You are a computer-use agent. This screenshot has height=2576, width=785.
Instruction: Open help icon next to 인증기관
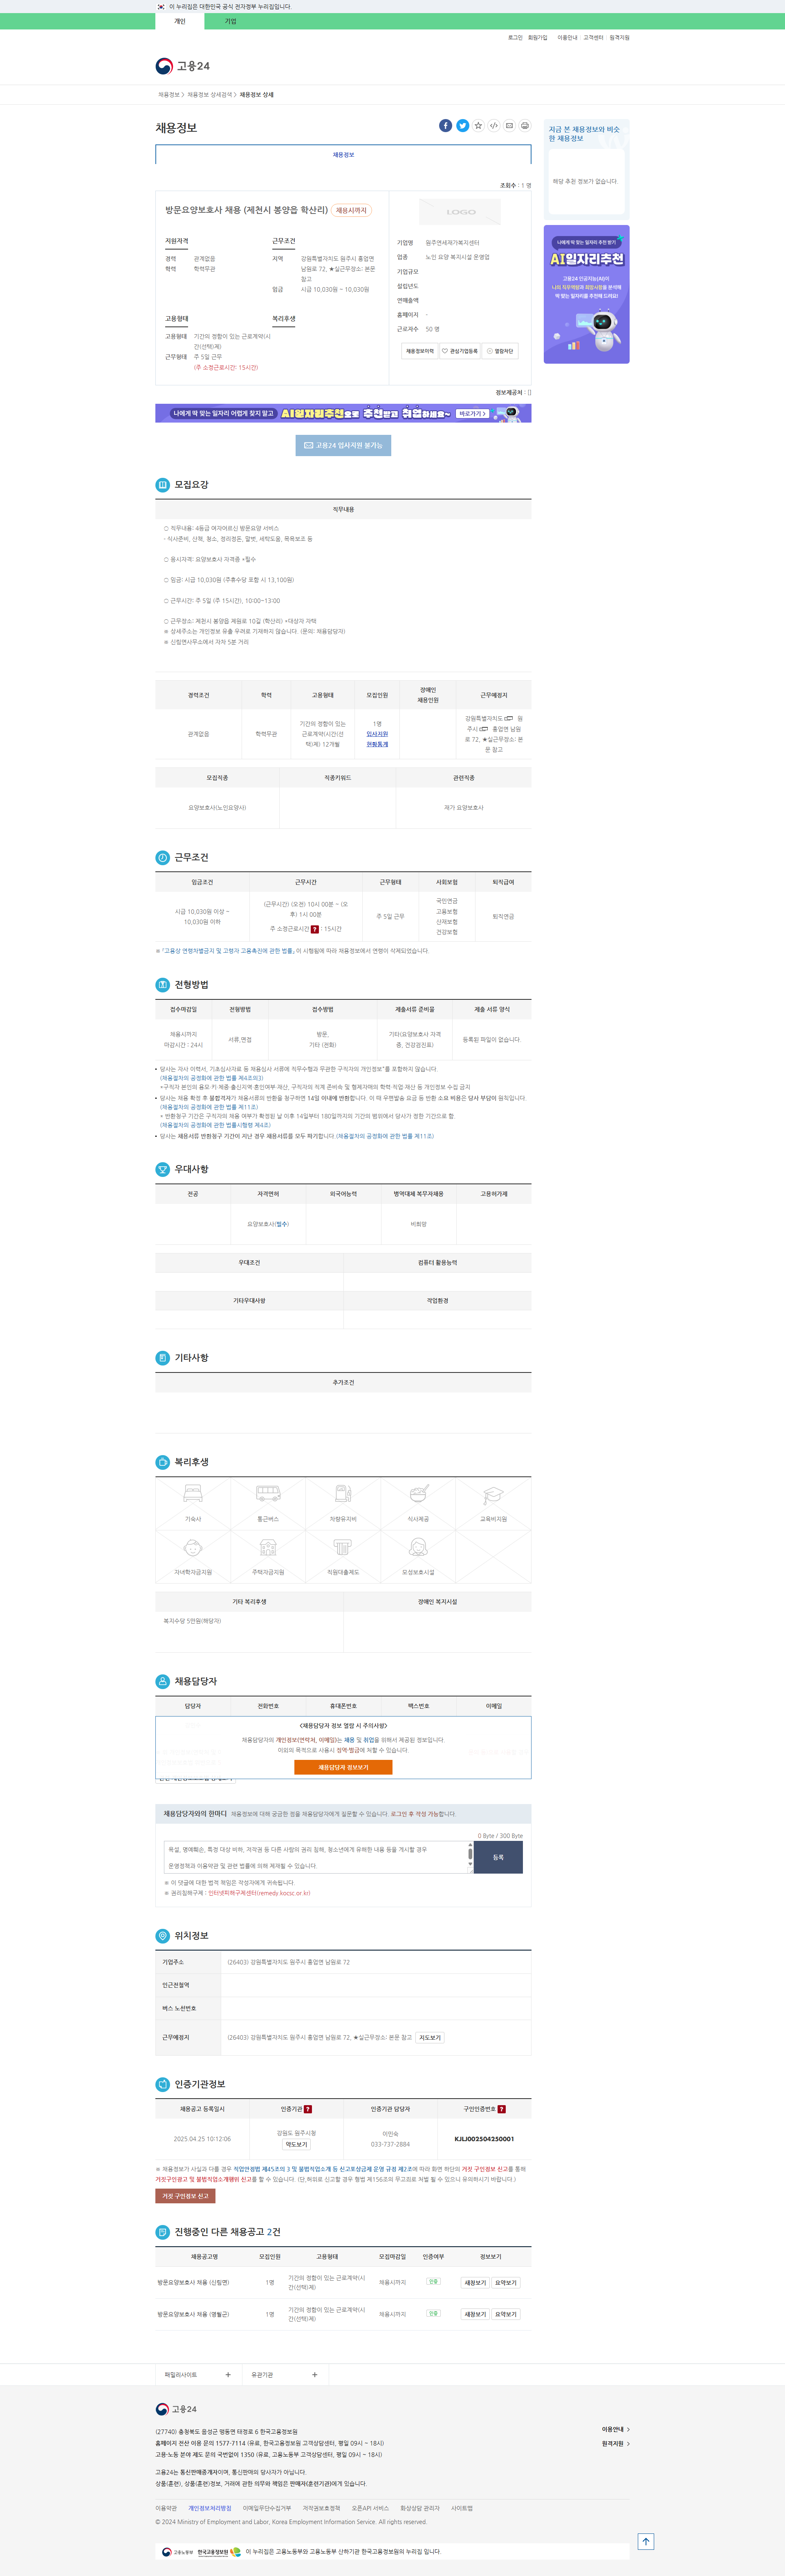[308, 2109]
